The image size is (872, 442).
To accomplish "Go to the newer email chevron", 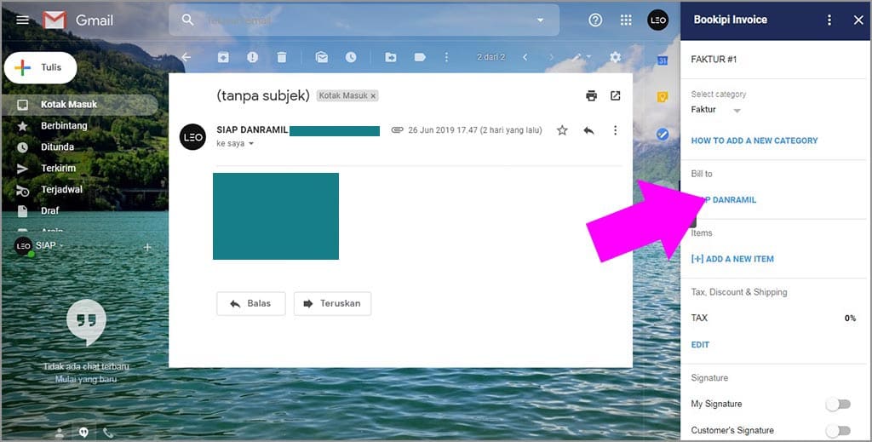I will click(525, 57).
